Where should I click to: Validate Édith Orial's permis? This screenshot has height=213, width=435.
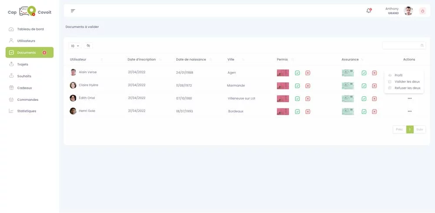[298, 99]
